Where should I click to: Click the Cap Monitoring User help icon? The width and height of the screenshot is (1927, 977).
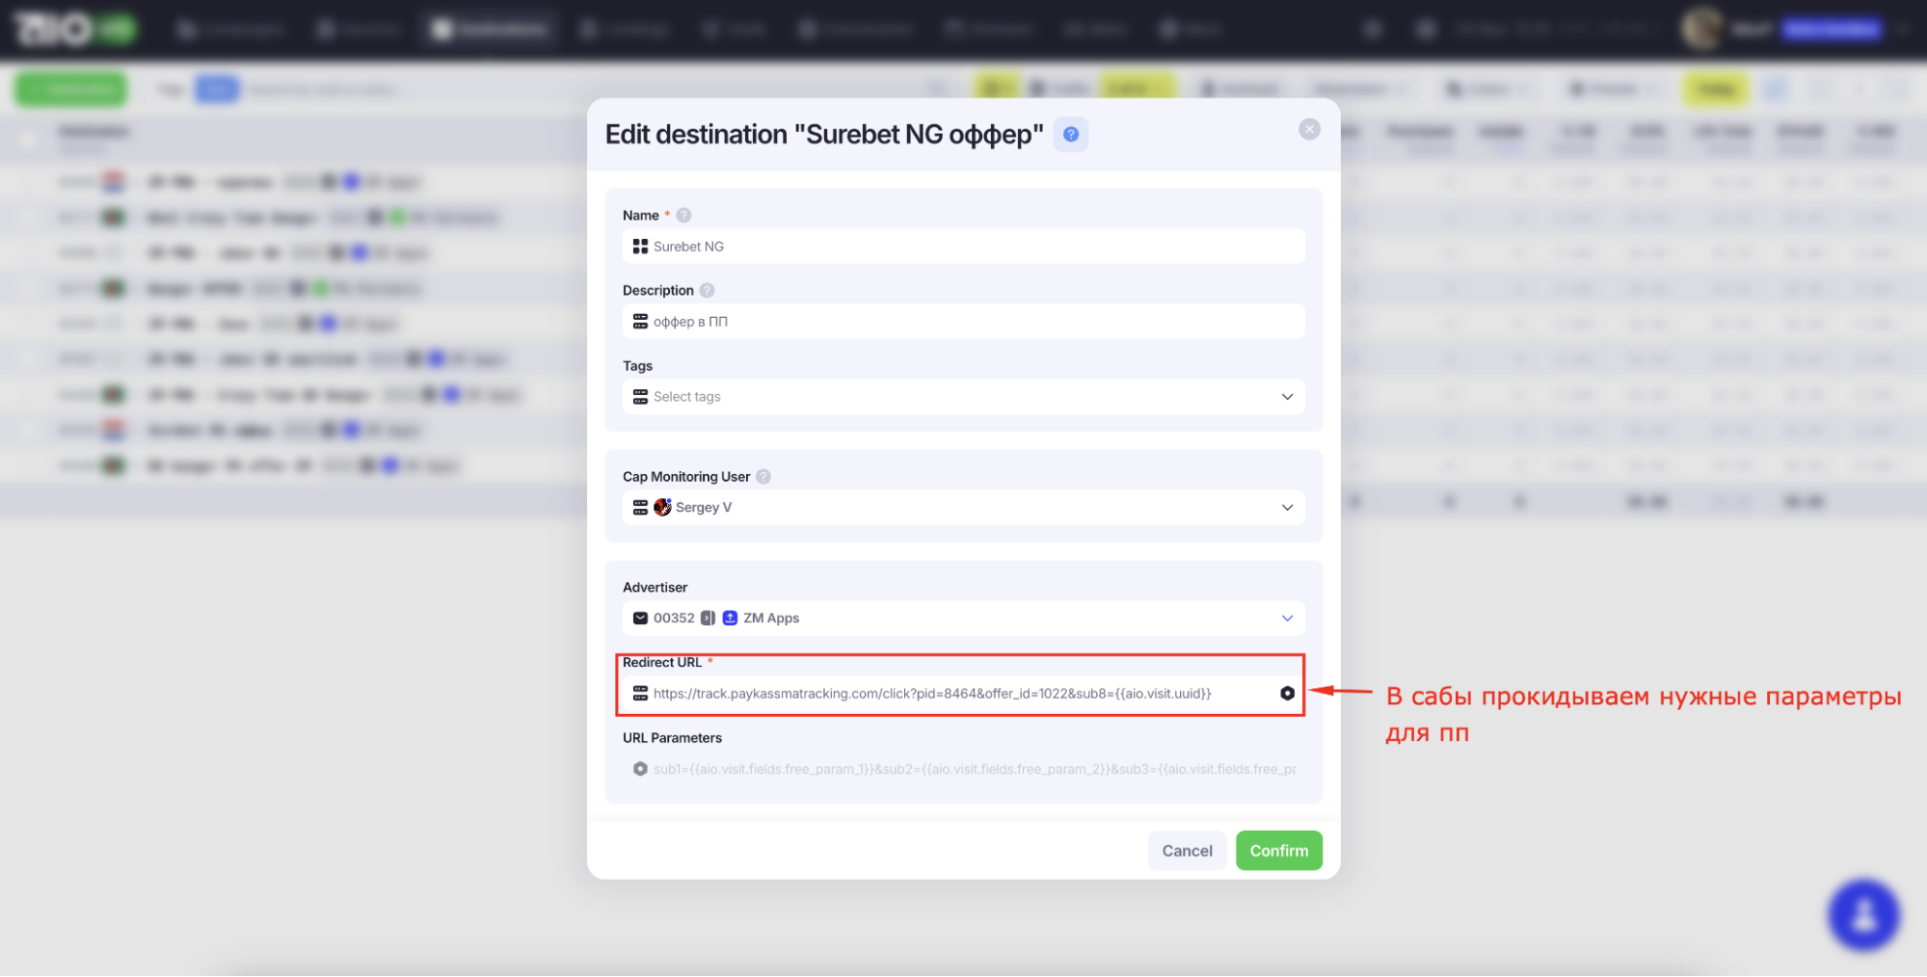tap(763, 477)
